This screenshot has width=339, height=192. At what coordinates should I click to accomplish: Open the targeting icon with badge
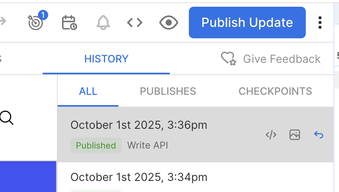tap(36, 23)
